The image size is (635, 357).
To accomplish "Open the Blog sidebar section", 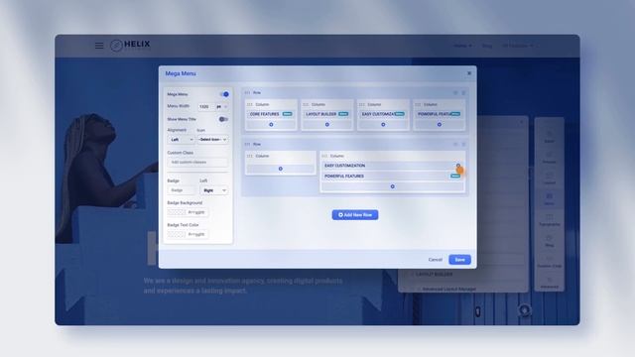I will [x=549, y=241].
